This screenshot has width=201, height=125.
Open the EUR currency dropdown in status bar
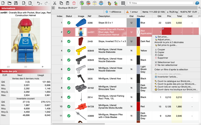pyautogui.click(x=196, y=12)
